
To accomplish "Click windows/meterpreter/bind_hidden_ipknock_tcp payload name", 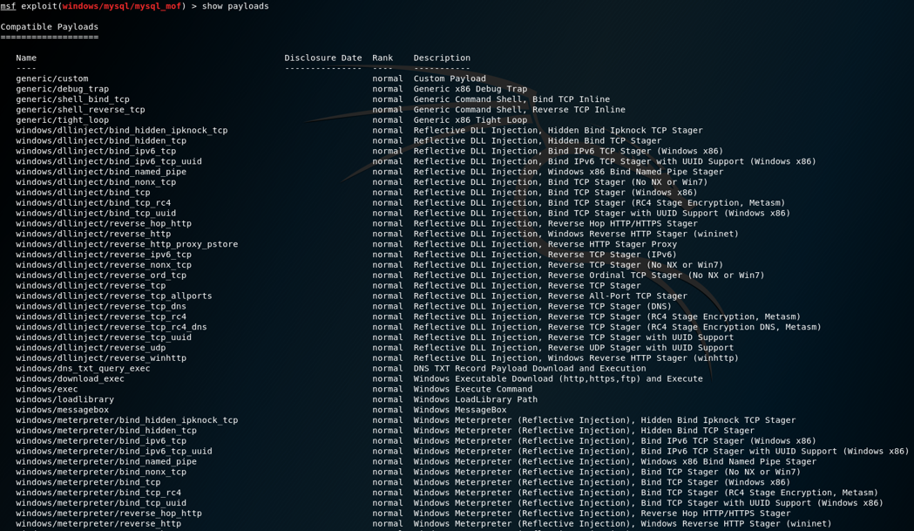I will tap(127, 421).
